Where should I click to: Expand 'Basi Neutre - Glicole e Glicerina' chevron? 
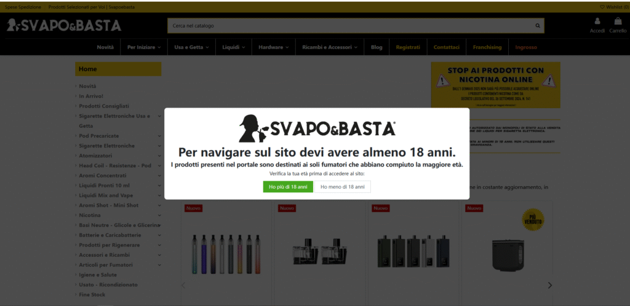[x=160, y=226]
